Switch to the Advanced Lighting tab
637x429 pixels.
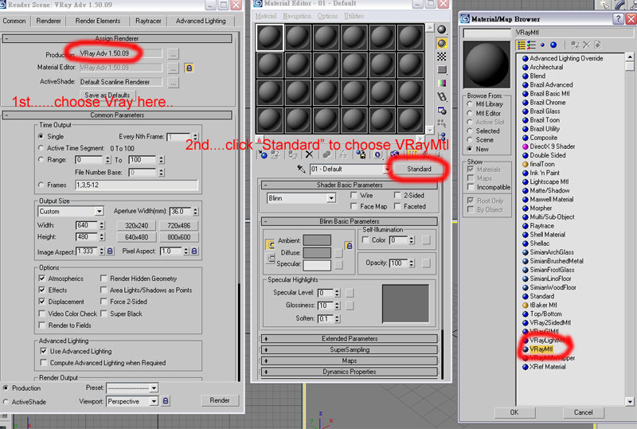pos(201,21)
